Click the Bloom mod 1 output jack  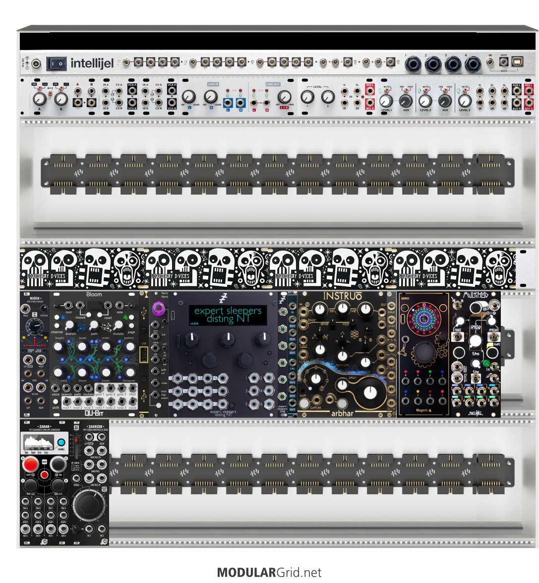(x=66, y=401)
